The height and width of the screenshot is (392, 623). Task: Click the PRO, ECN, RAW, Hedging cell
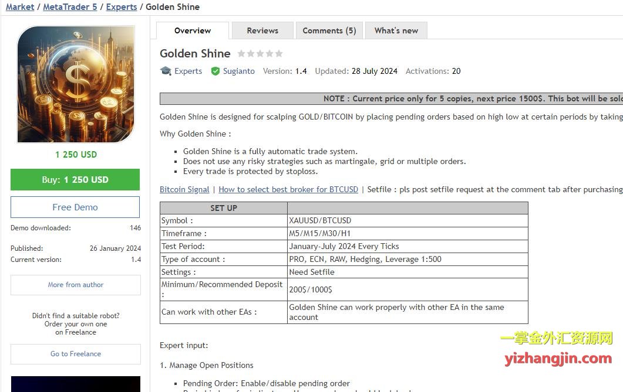(x=408, y=259)
